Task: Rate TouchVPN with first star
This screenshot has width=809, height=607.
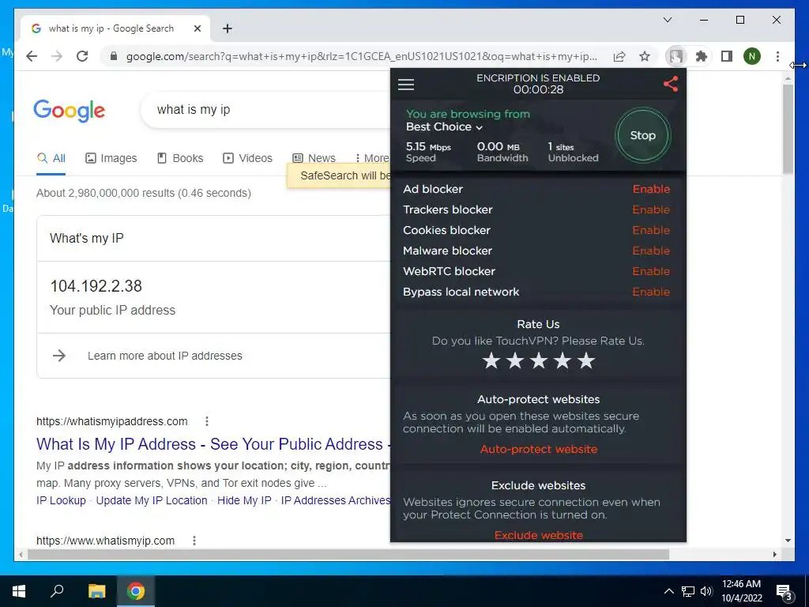Action: point(491,360)
